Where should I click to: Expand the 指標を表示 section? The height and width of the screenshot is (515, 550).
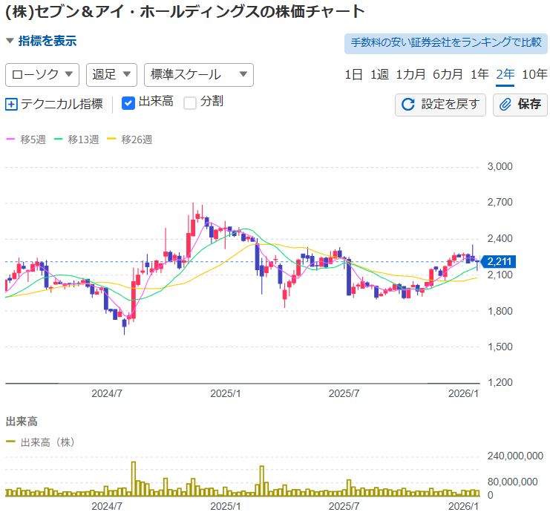pos(42,41)
